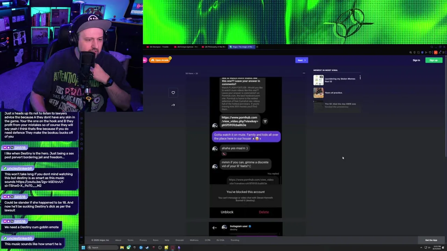Screen dimensions: 447x251
Task: Open the browser menu icon at the toolbar's end
Action: (x=443, y=52)
